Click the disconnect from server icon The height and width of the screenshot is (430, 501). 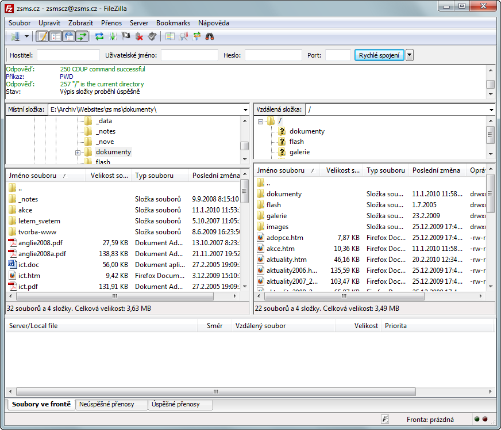[x=139, y=36]
